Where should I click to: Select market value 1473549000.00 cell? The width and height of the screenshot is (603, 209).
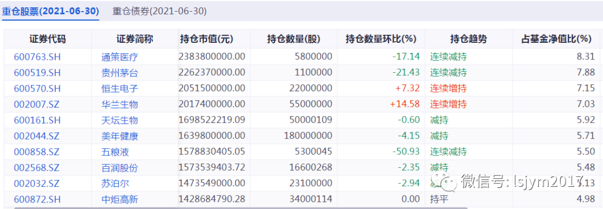(x=212, y=183)
